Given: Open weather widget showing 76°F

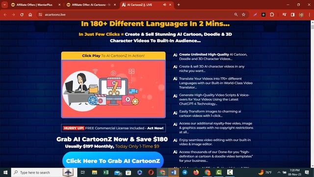Looking at the screenshot, I should [x=265, y=173].
